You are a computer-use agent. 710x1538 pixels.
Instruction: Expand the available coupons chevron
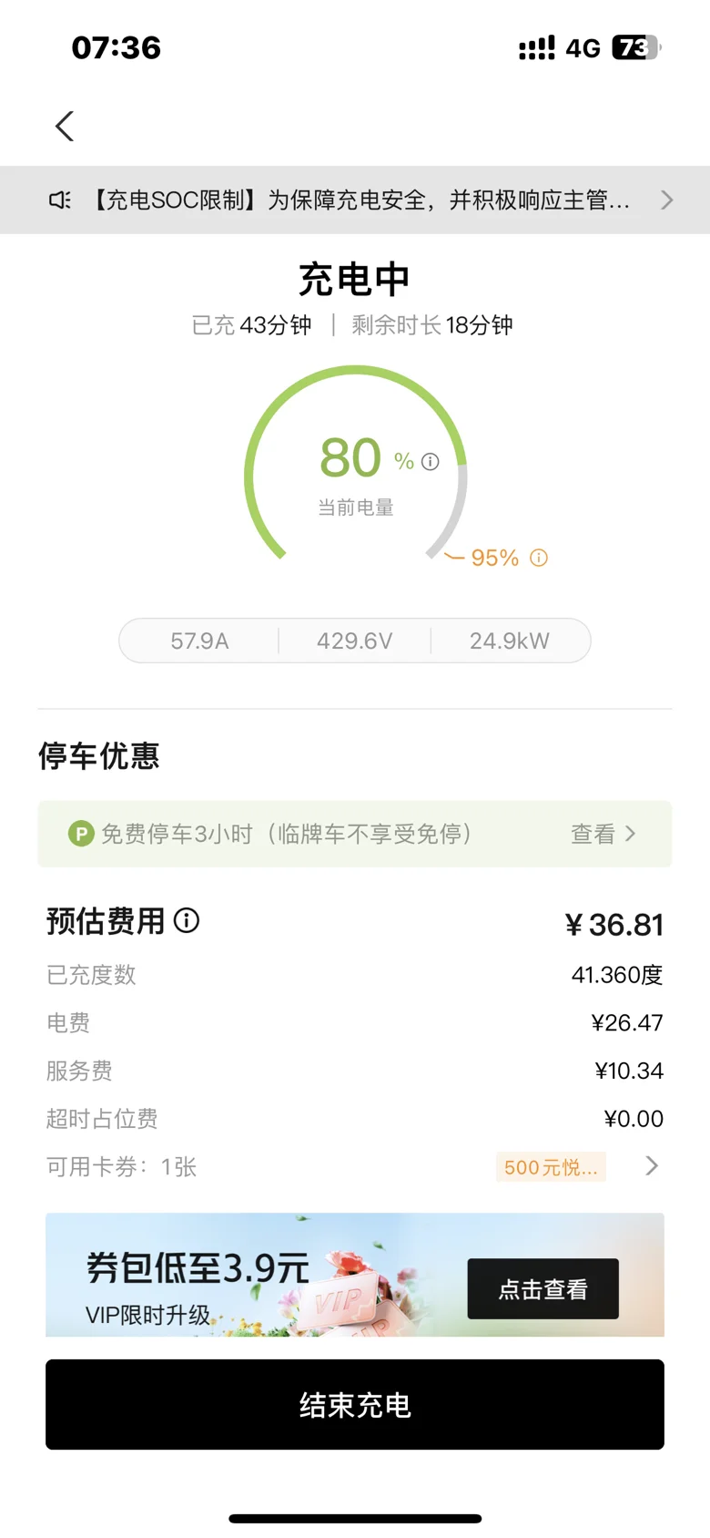pyautogui.click(x=652, y=1166)
